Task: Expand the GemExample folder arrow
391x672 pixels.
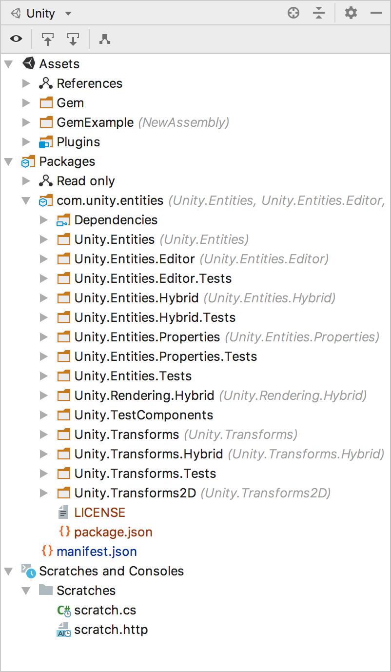Action: pyautogui.click(x=26, y=122)
